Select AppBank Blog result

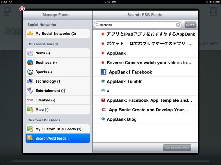[x=145, y=119]
